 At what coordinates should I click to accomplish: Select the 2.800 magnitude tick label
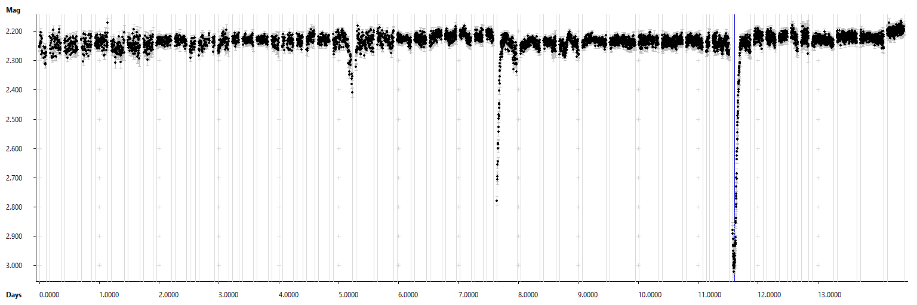tap(14, 207)
